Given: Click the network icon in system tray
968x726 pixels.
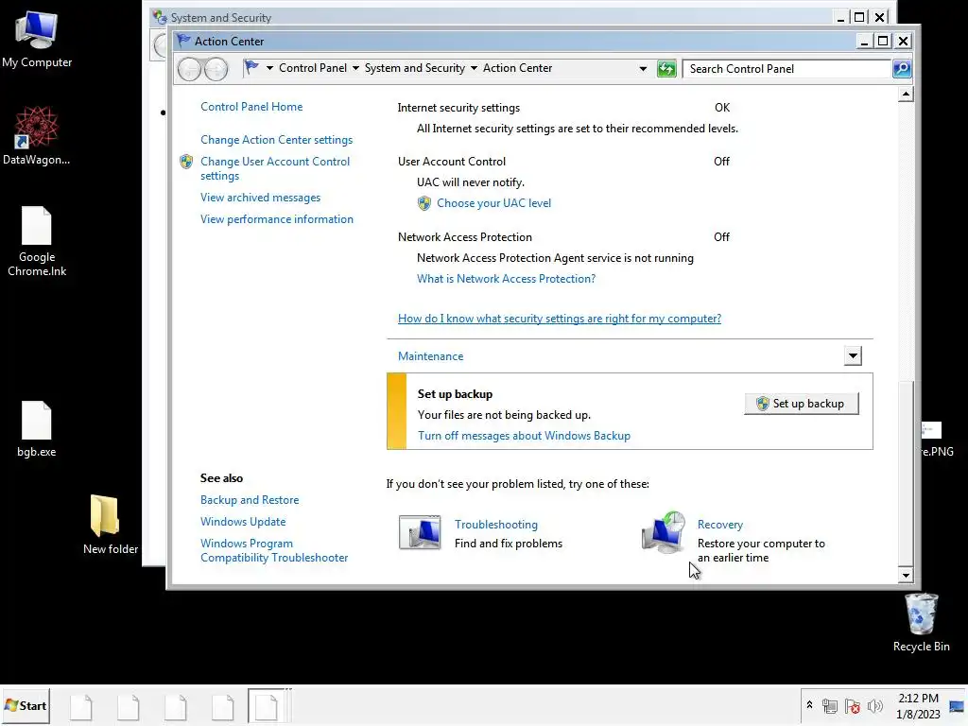Looking at the screenshot, I should click(x=830, y=706).
